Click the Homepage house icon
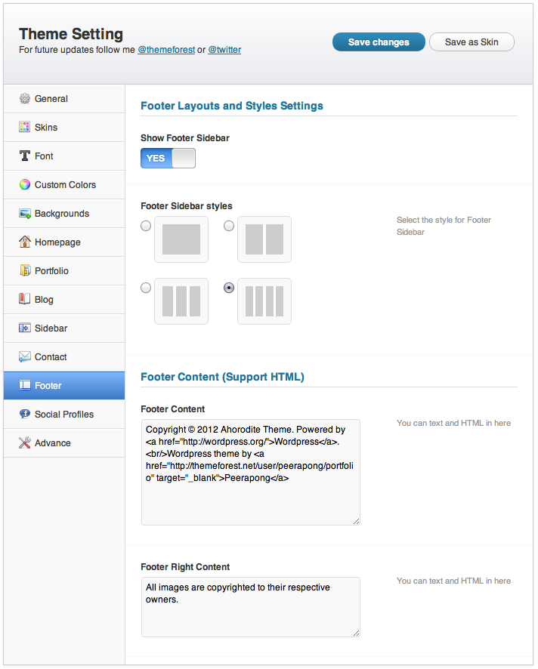 [x=25, y=242]
